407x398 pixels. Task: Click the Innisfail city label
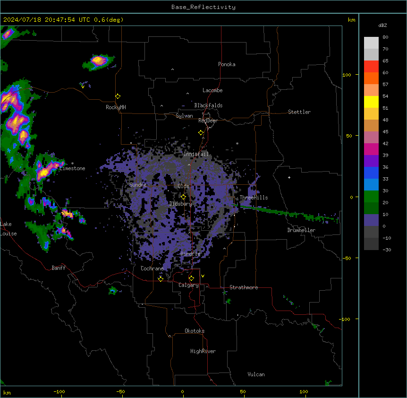pos(196,154)
